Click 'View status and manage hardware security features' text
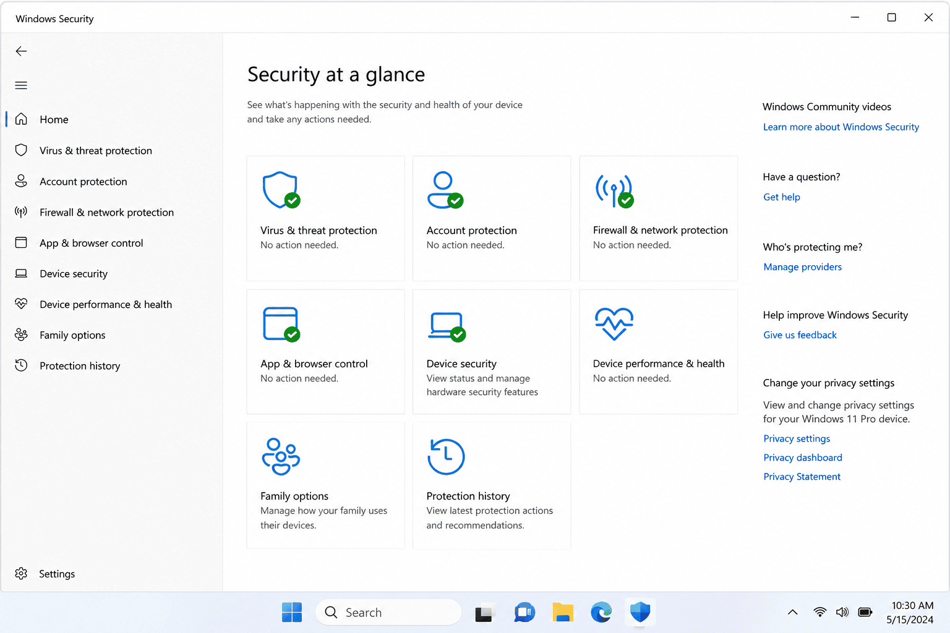Viewport: 950px width, 633px height. (x=482, y=385)
